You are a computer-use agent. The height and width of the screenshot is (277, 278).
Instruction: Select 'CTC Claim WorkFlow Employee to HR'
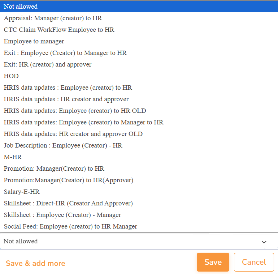[x=59, y=30]
